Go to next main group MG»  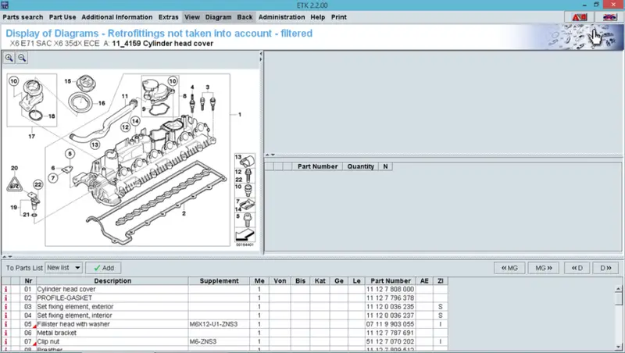click(544, 268)
